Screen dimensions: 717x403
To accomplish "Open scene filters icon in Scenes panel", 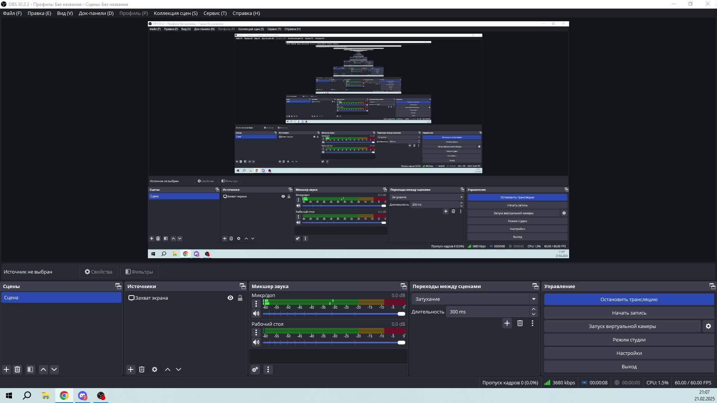I will 30,369.
